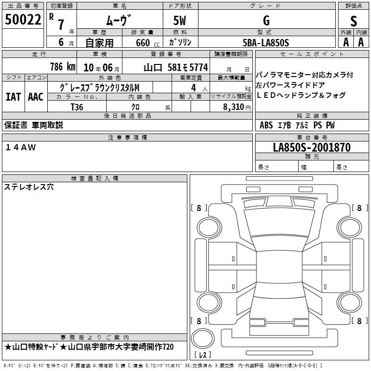Click the front-left tire on the diagram
This screenshot has height=371, width=371.
tap(209, 228)
